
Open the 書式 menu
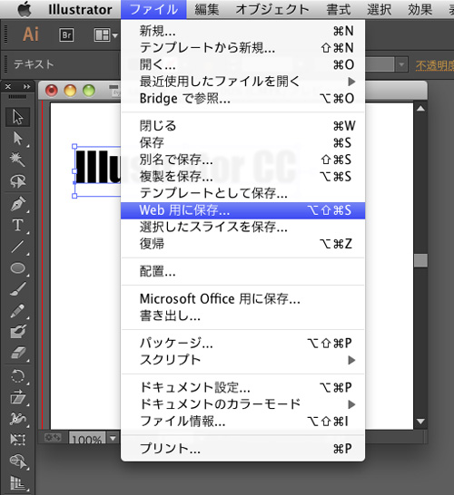coord(339,9)
